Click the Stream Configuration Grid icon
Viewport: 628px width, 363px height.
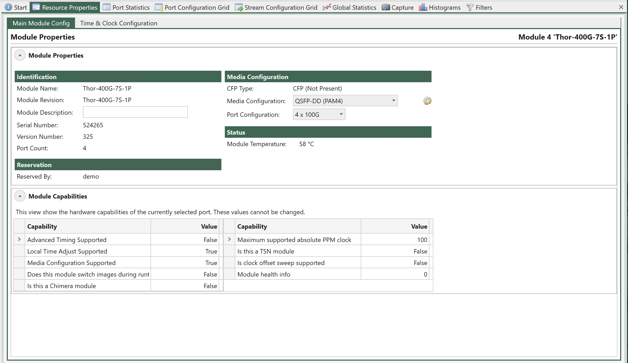pos(239,7)
